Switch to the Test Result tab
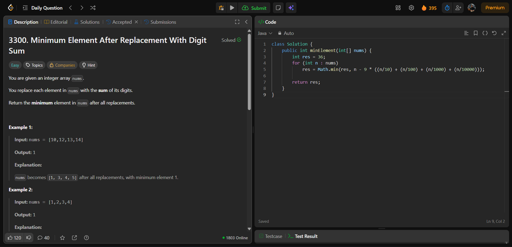This screenshot has width=512, height=247. pos(303,236)
